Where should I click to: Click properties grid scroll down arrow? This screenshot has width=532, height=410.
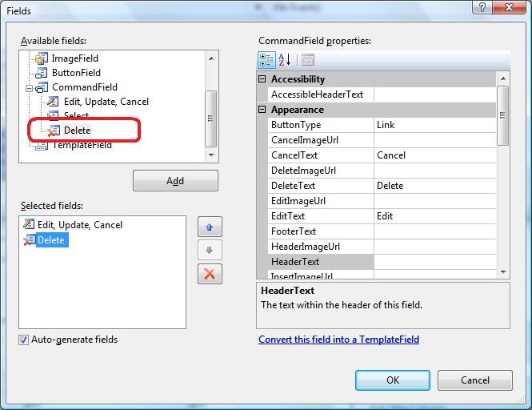coord(503,271)
